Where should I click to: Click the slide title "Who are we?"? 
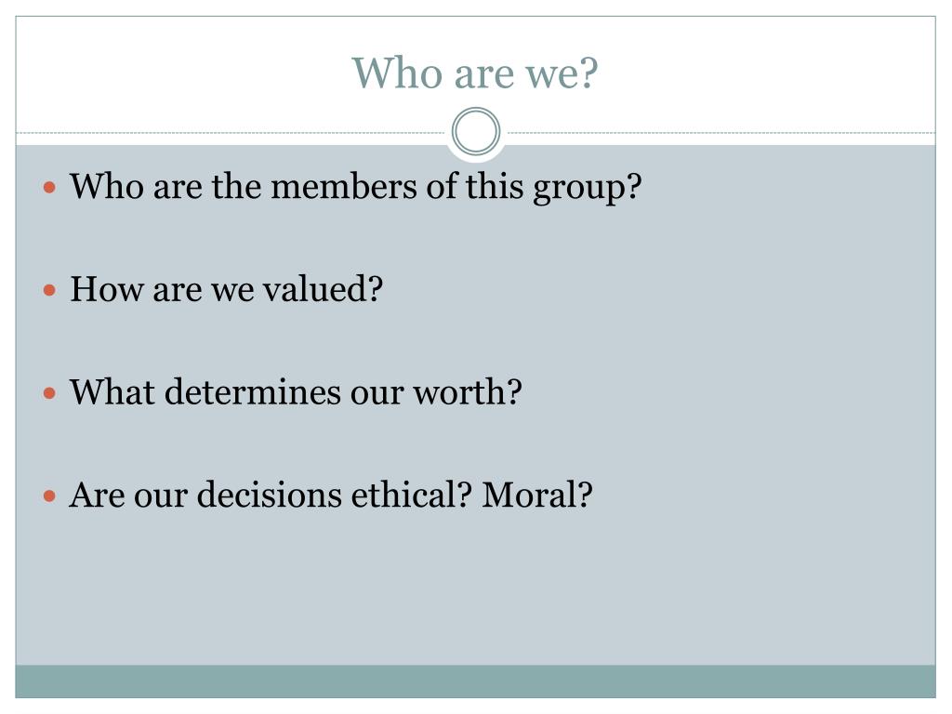pyautogui.click(x=475, y=73)
